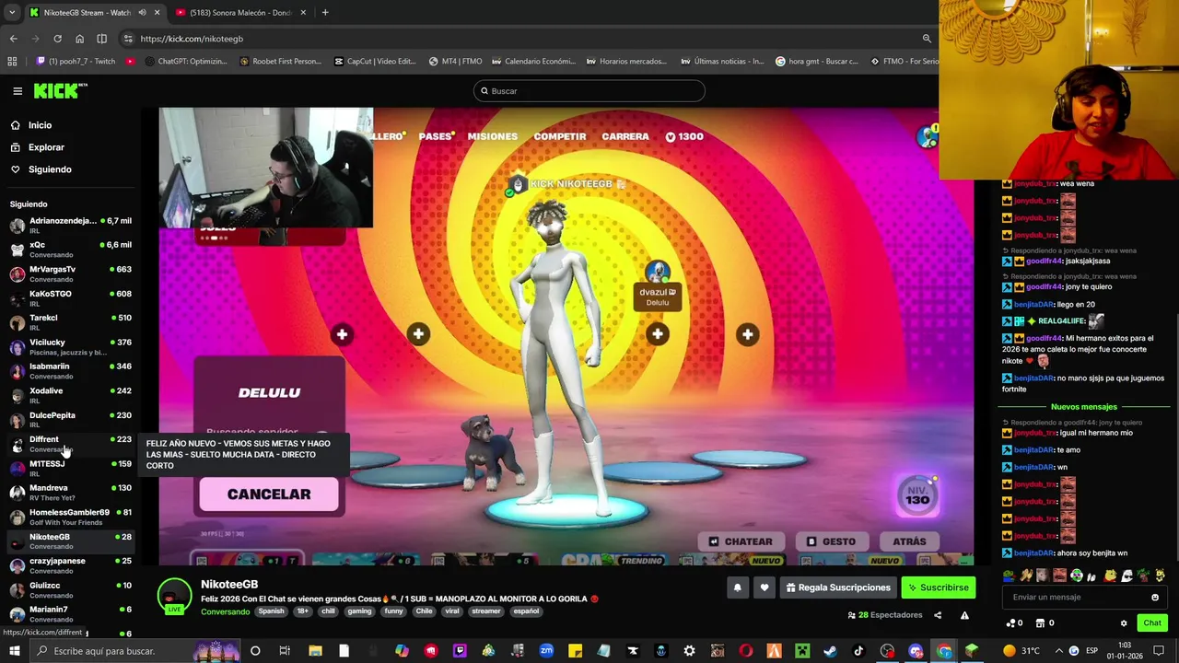Click the gaming stream tag
This screenshot has height=663, width=1179.
359,611
